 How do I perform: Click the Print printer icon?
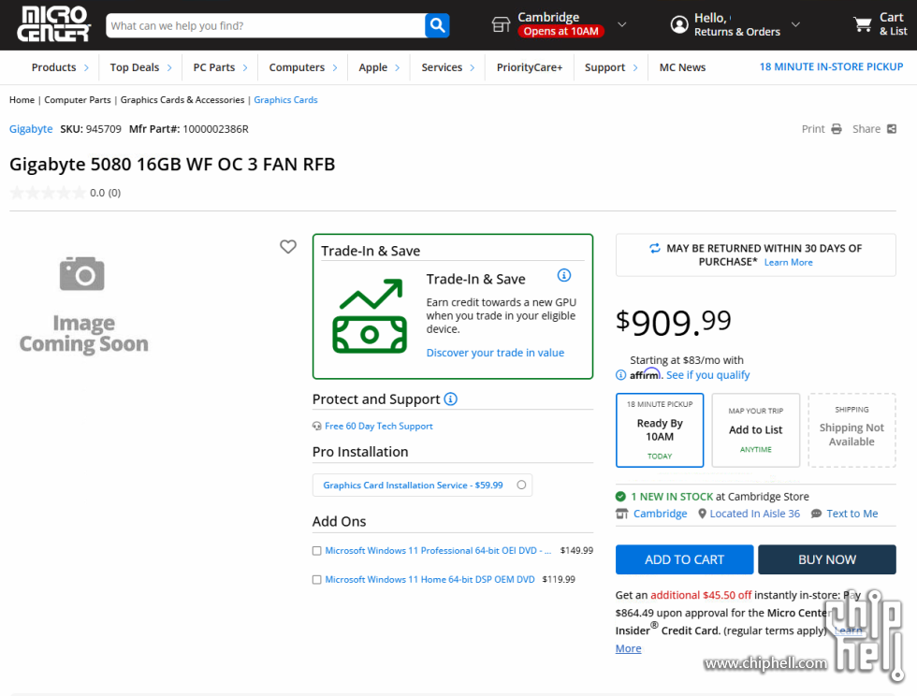tap(837, 129)
